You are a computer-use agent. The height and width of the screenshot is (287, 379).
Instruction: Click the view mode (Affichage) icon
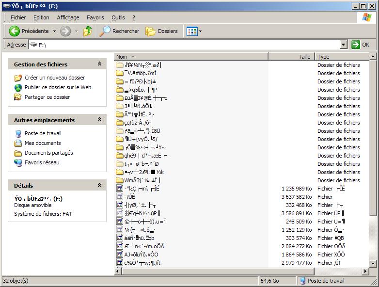pyautogui.click(x=192, y=31)
